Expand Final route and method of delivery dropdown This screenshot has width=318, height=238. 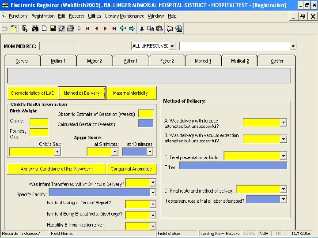tap(284, 189)
